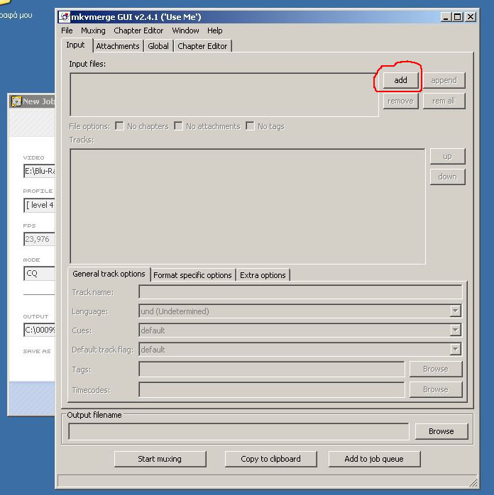Open the Chapter Editor menu
The width and height of the screenshot is (494, 495).
138,30
